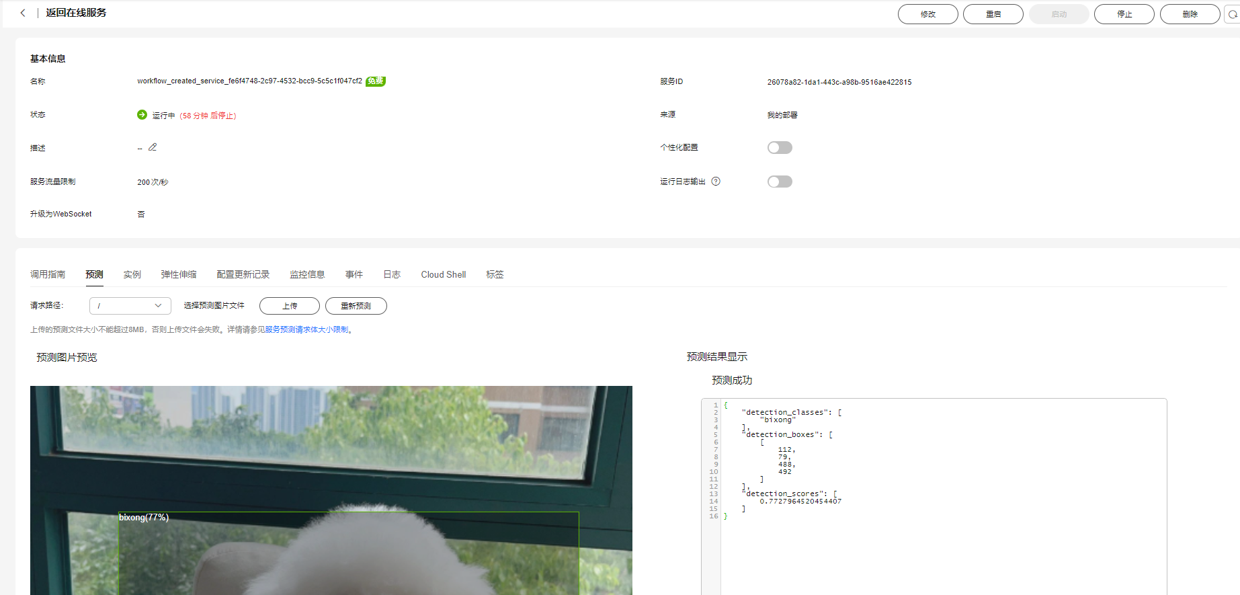Open the 调用指南 tab
The width and height of the screenshot is (1240, 595).
tap(48, 274)
